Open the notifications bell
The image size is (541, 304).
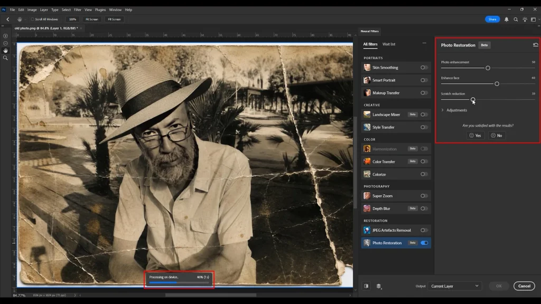[x=507, y=20]
